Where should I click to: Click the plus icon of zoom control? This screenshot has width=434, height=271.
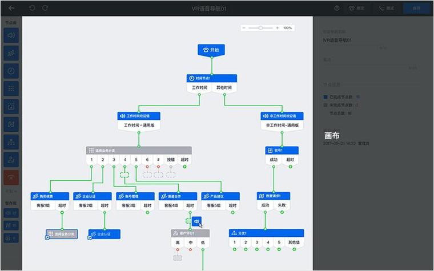coord(278,28)
